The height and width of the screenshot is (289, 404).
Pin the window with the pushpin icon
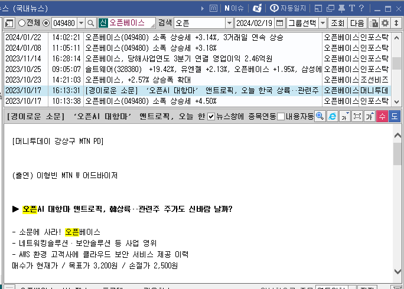coord(341,8)
